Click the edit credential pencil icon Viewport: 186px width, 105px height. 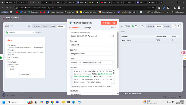113,36
